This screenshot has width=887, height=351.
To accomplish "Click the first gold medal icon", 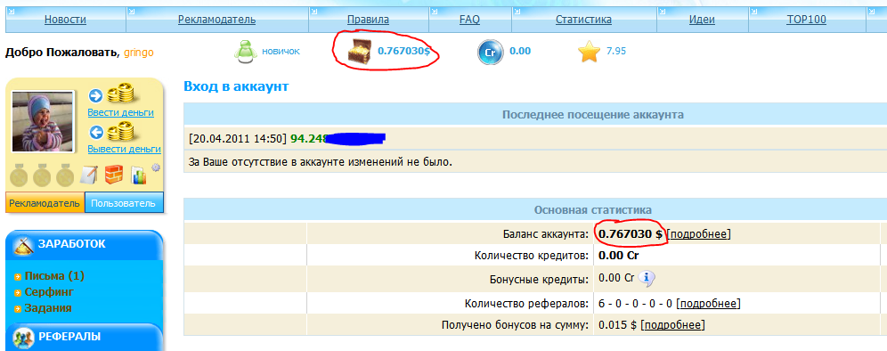I will 20,175.
